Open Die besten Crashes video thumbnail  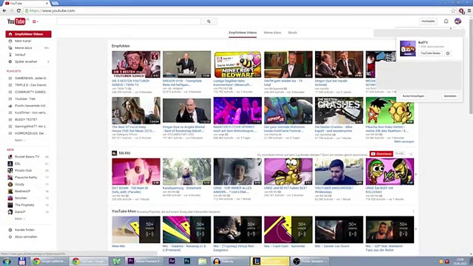click(339, 110)
